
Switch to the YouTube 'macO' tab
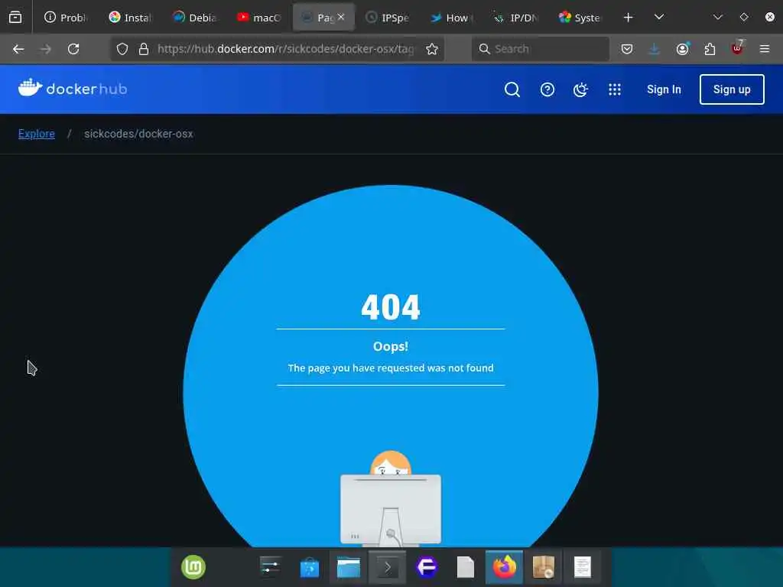coord(258,18)
